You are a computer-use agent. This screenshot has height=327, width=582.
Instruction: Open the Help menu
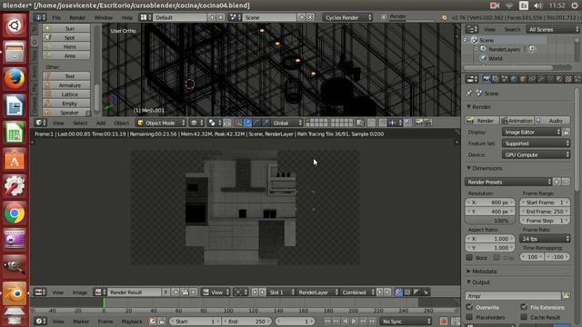[x=127, y=17]
